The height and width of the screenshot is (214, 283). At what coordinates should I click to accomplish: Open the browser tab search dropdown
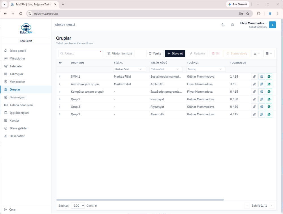(5, 4)
